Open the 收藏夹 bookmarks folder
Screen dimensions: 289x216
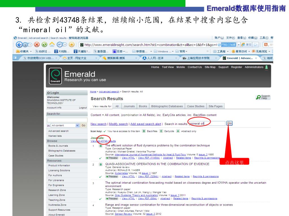22,51
